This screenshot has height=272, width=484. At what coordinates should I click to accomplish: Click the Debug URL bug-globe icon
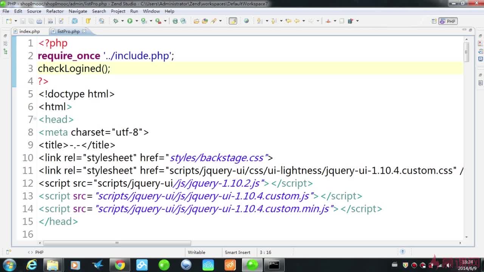pyautogui.click(x=175, y=21)
